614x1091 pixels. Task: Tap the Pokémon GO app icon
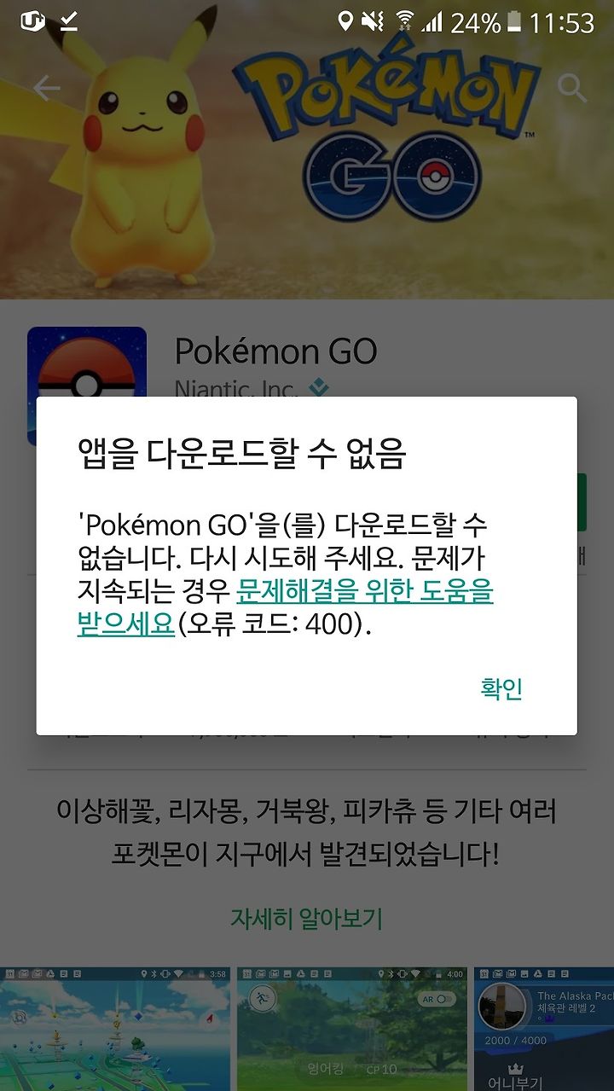87,362
